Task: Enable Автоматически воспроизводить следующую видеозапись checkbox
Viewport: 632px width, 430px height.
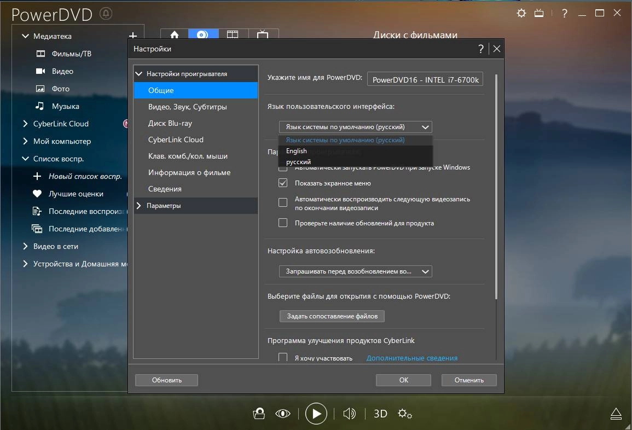Action: [x=283, y=202]
